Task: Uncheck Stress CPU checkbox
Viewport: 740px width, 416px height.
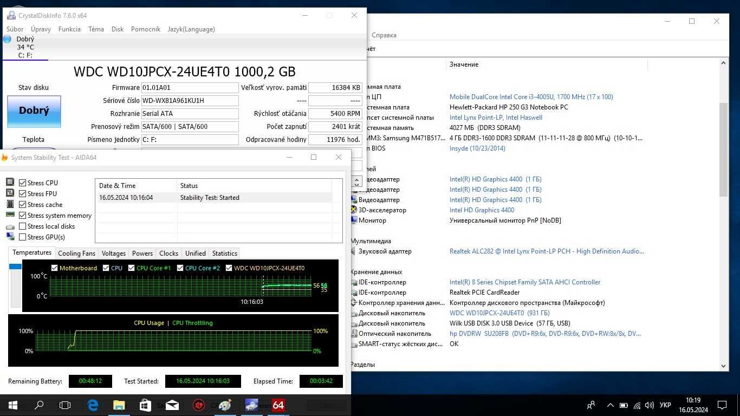Action: [22, 183]
